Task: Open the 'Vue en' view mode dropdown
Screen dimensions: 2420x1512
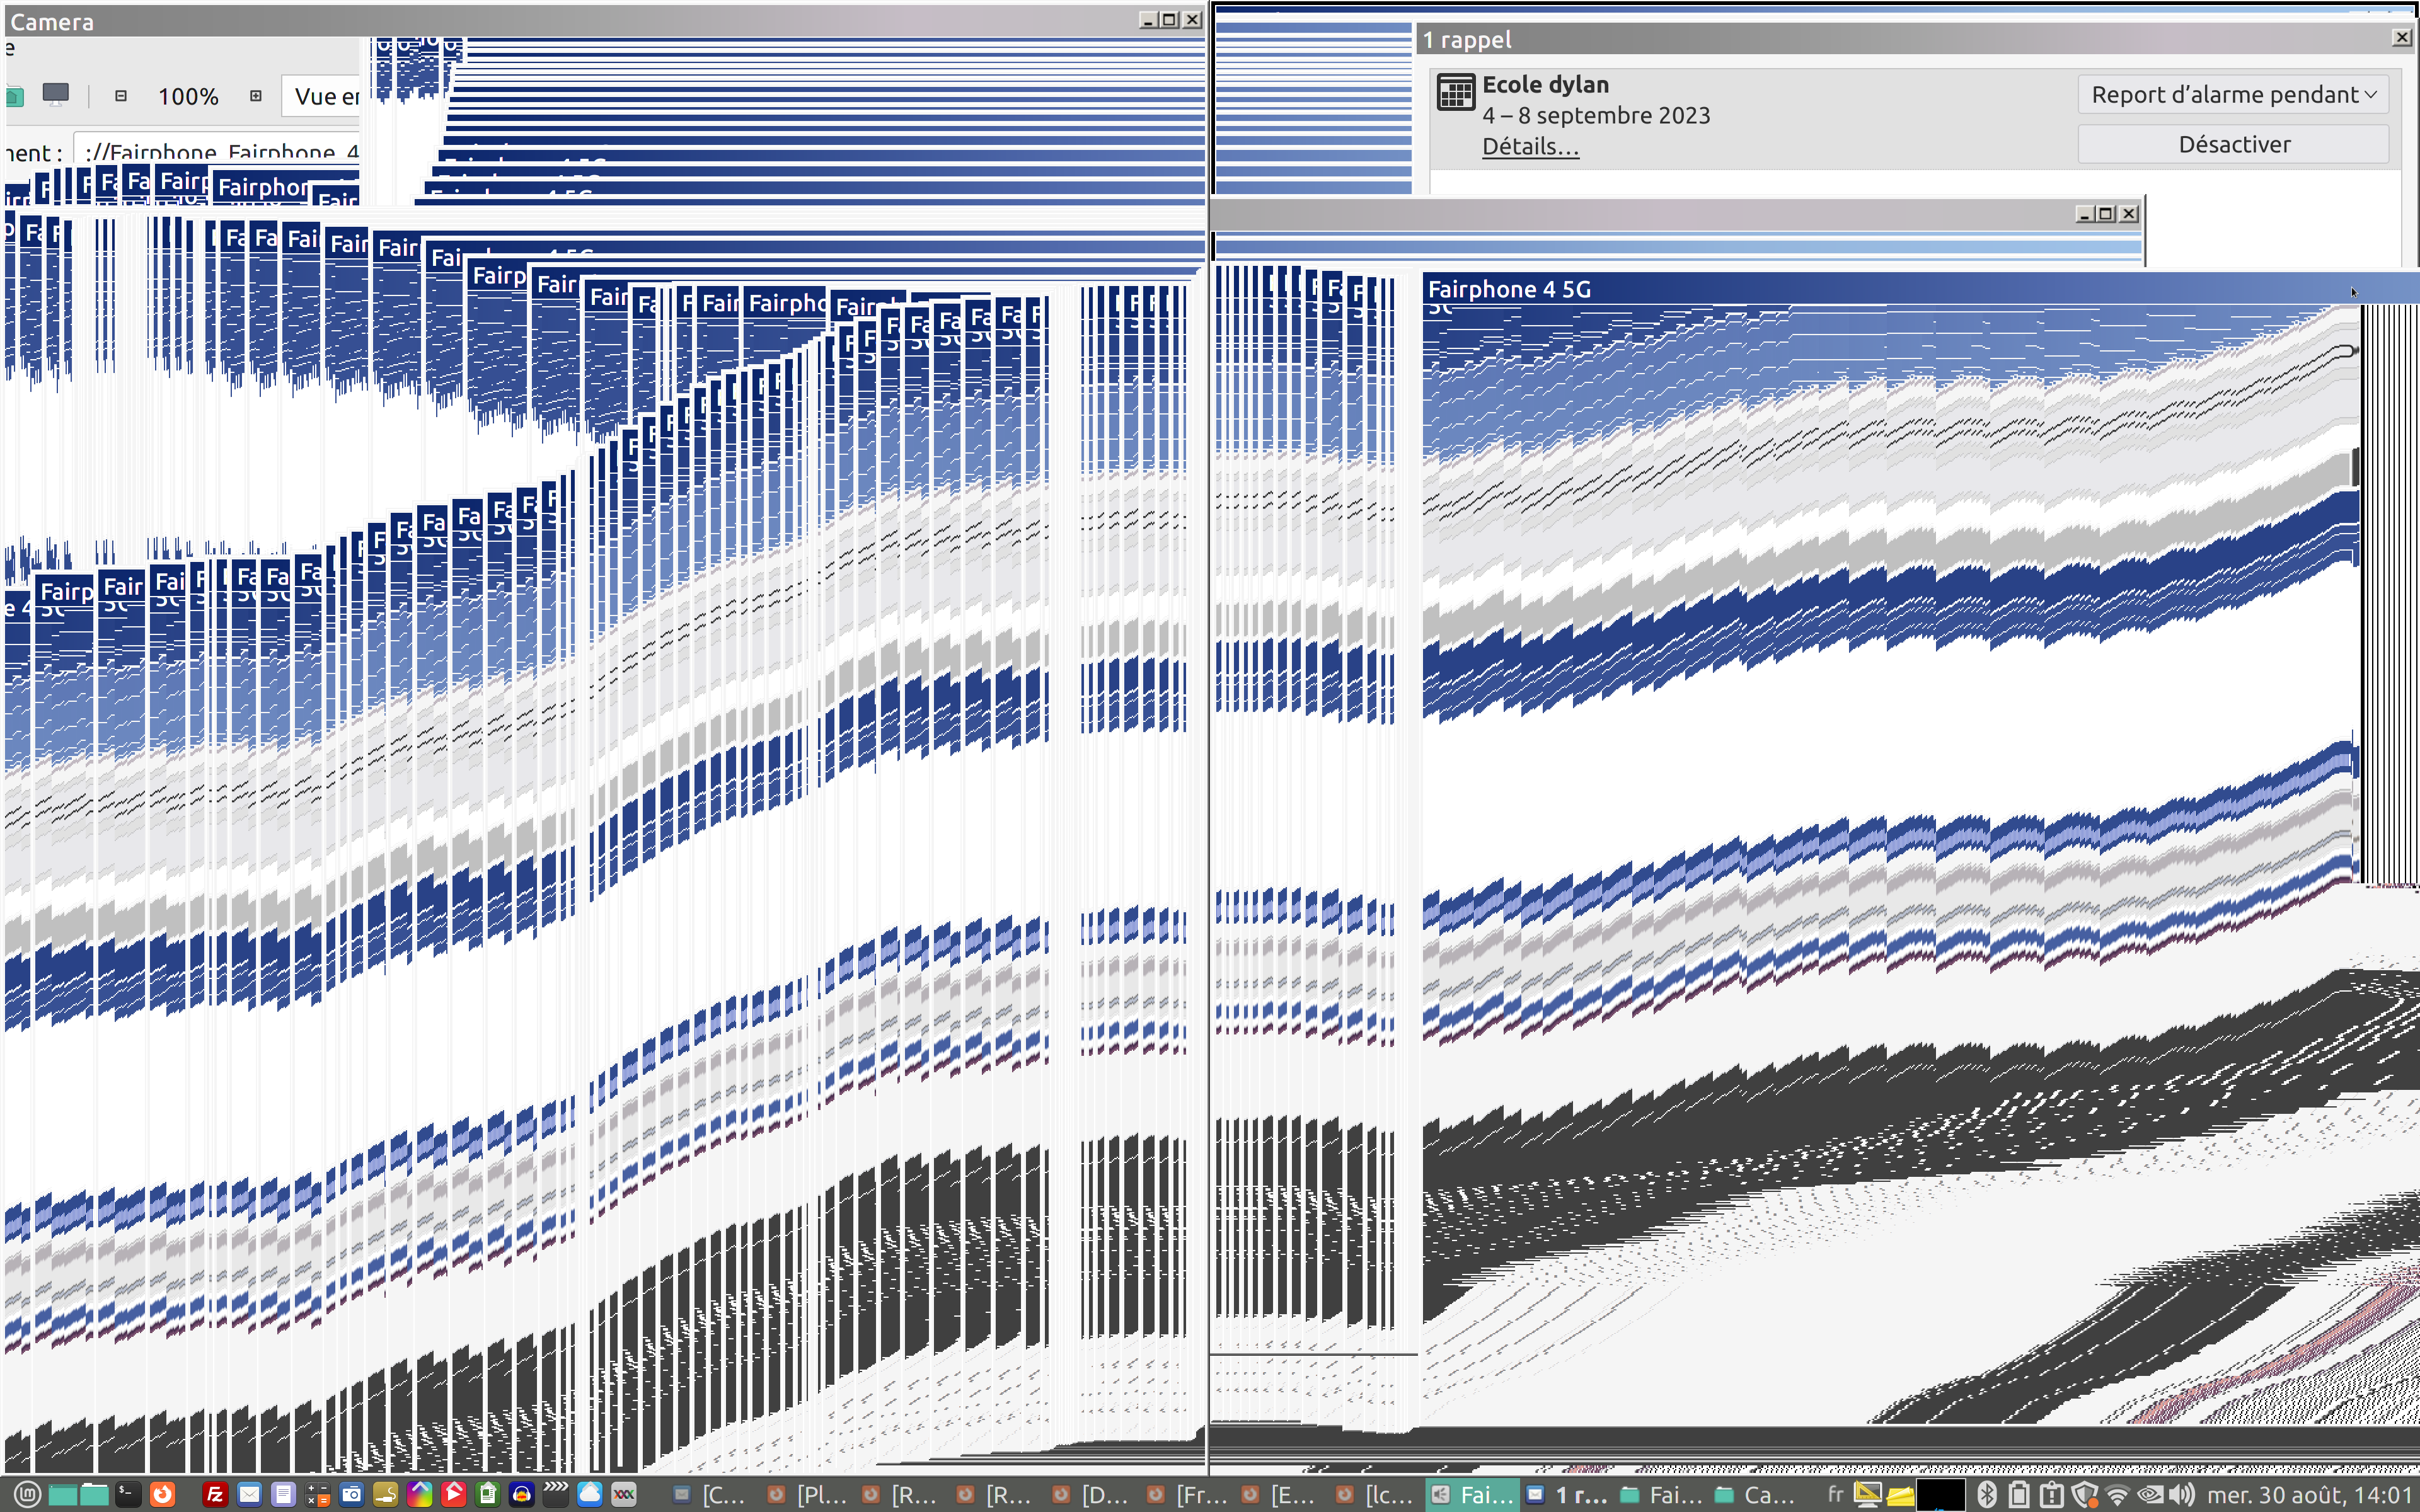Action: point(322,96)
